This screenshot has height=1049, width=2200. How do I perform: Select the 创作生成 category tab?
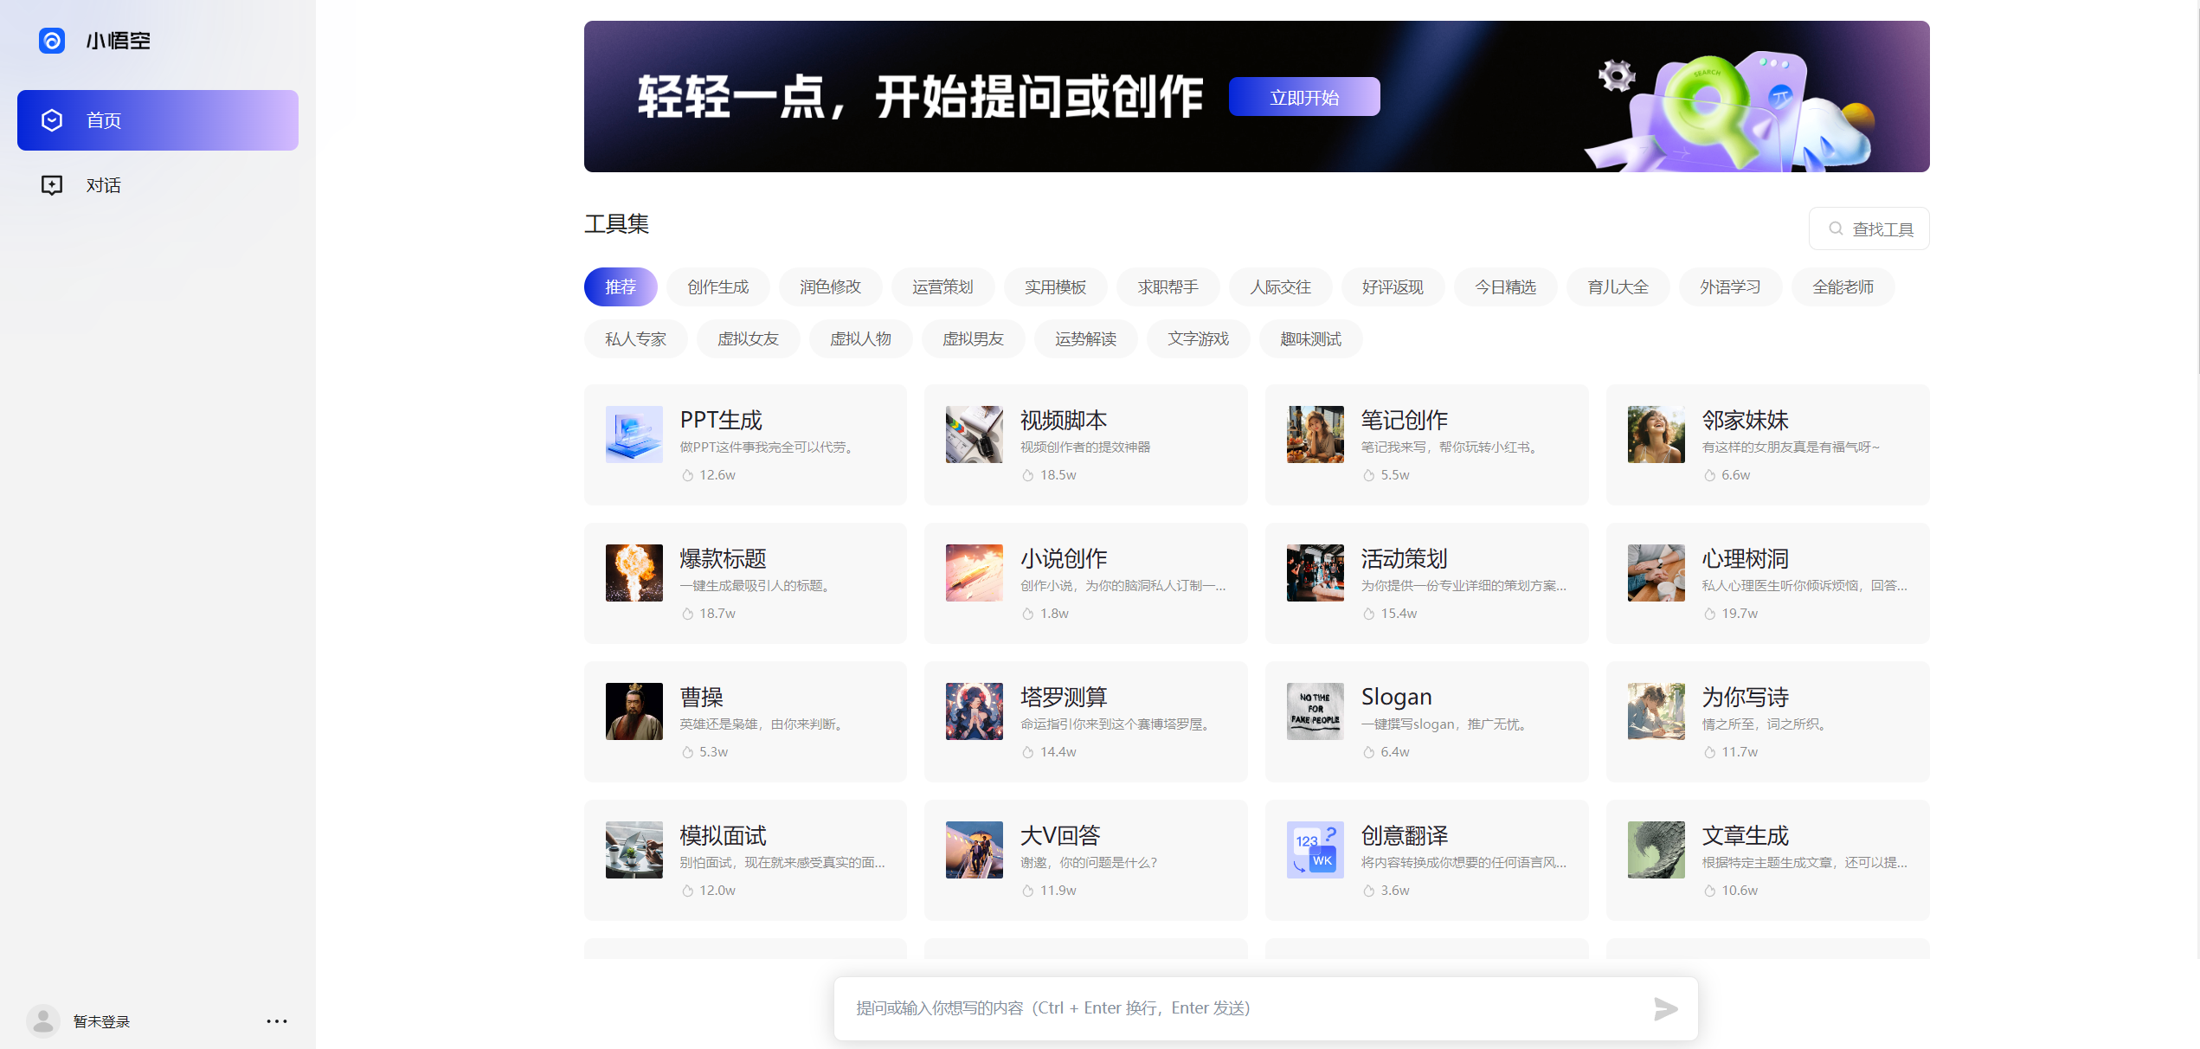click(717, 287)
